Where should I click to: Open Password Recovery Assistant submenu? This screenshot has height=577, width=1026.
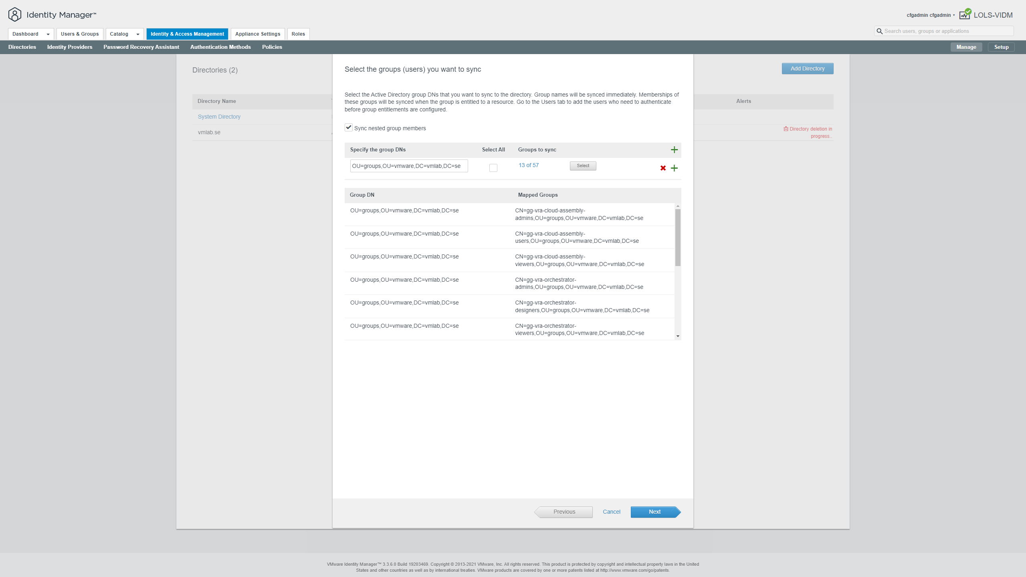tap(141, 47)
